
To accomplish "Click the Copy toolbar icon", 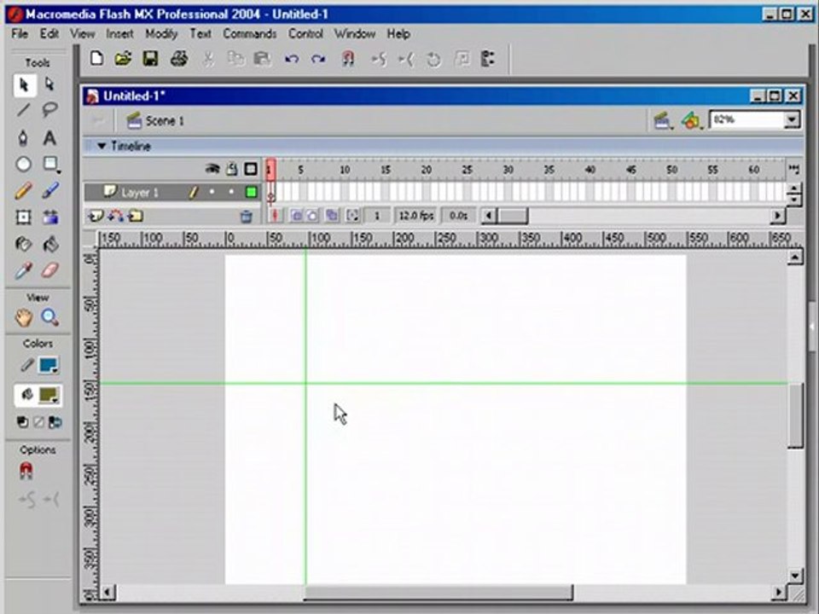I will coord(235,59).
